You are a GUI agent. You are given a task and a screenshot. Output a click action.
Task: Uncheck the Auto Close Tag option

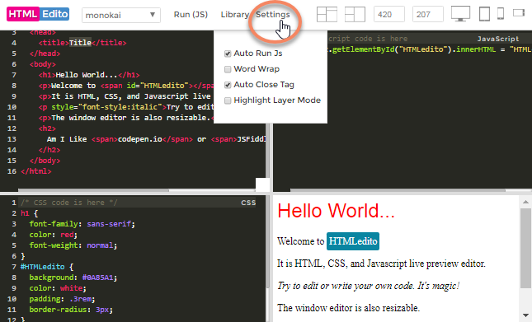coord(228,85)
